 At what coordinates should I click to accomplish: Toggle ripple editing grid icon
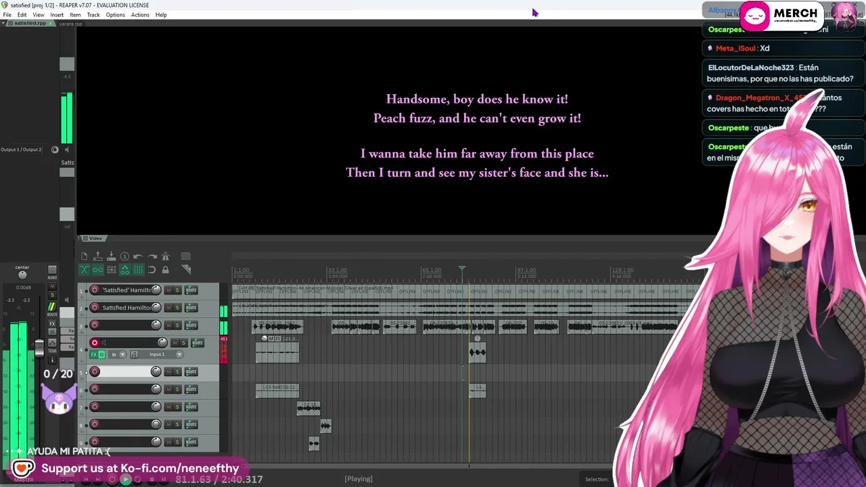111,270
